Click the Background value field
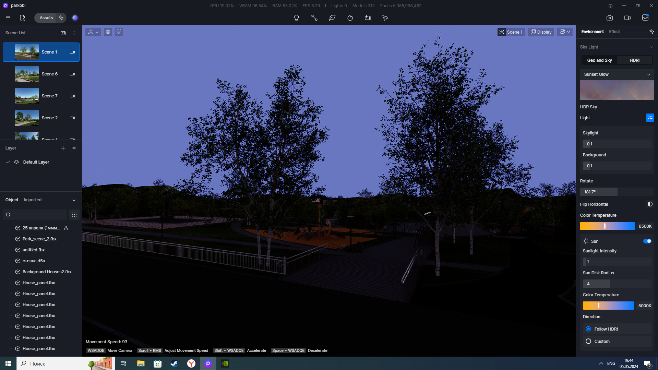658x370 pixels. click(617, 166)
